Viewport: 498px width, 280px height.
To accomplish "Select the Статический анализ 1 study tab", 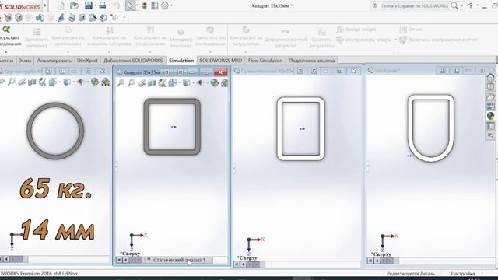I will coord(179,260).
